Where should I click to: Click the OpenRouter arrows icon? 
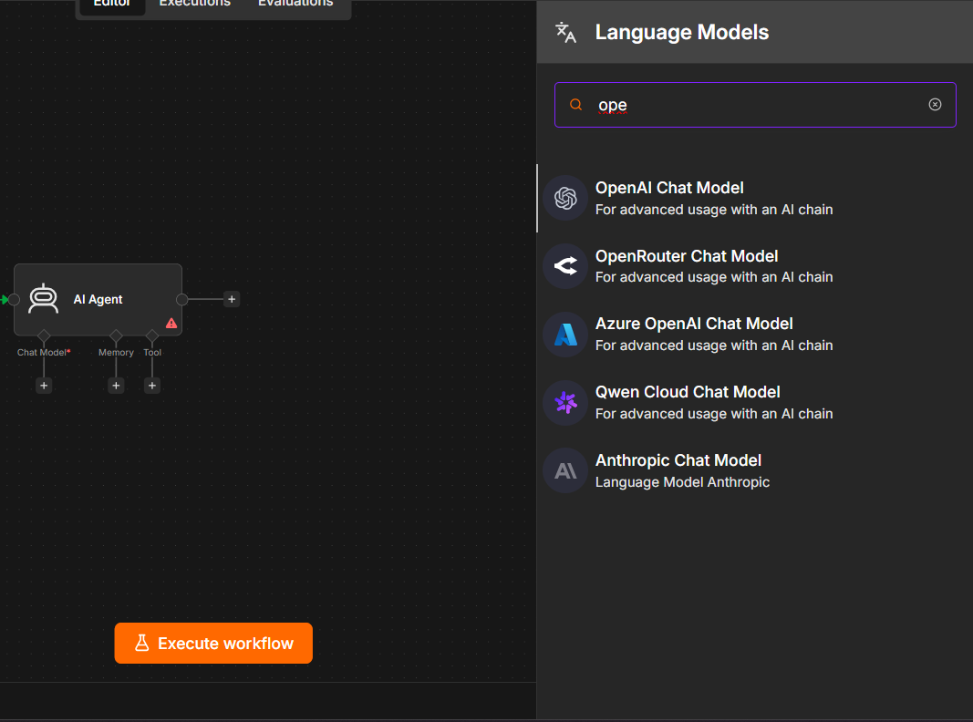(x=565, y=267)
